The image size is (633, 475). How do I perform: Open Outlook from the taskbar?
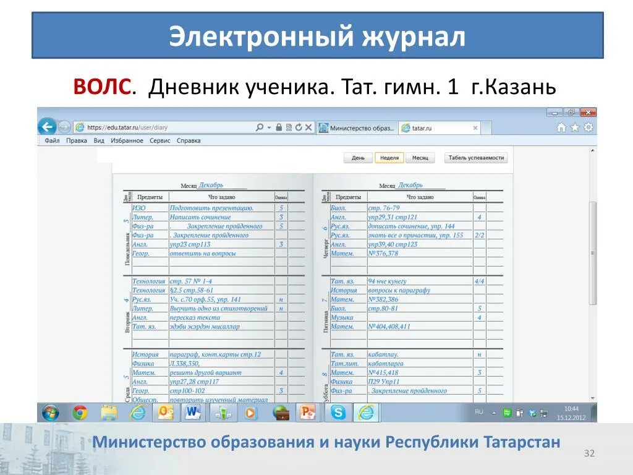click(166, 413)
